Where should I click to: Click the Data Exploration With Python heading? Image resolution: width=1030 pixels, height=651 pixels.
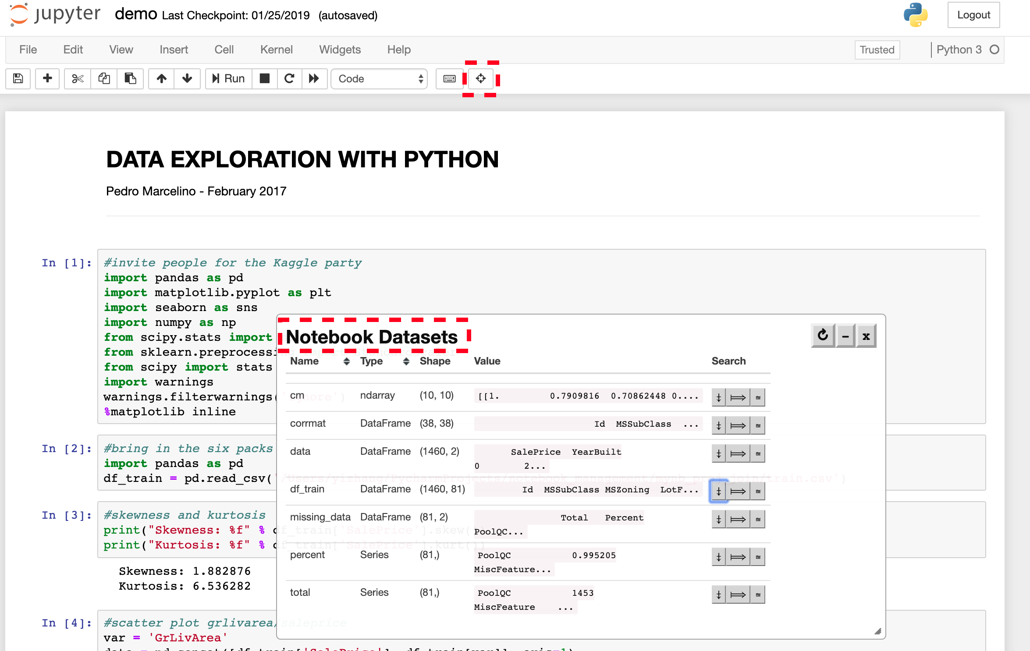302,159
